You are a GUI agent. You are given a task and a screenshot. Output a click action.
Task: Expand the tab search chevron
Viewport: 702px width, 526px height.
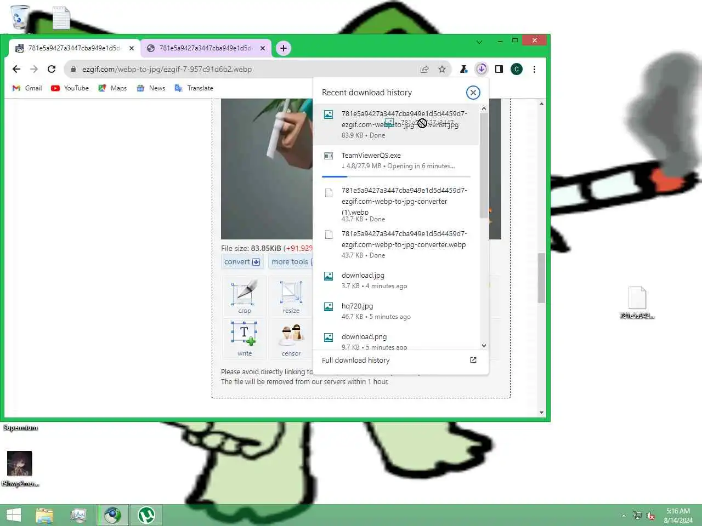(x=479, y=42)
